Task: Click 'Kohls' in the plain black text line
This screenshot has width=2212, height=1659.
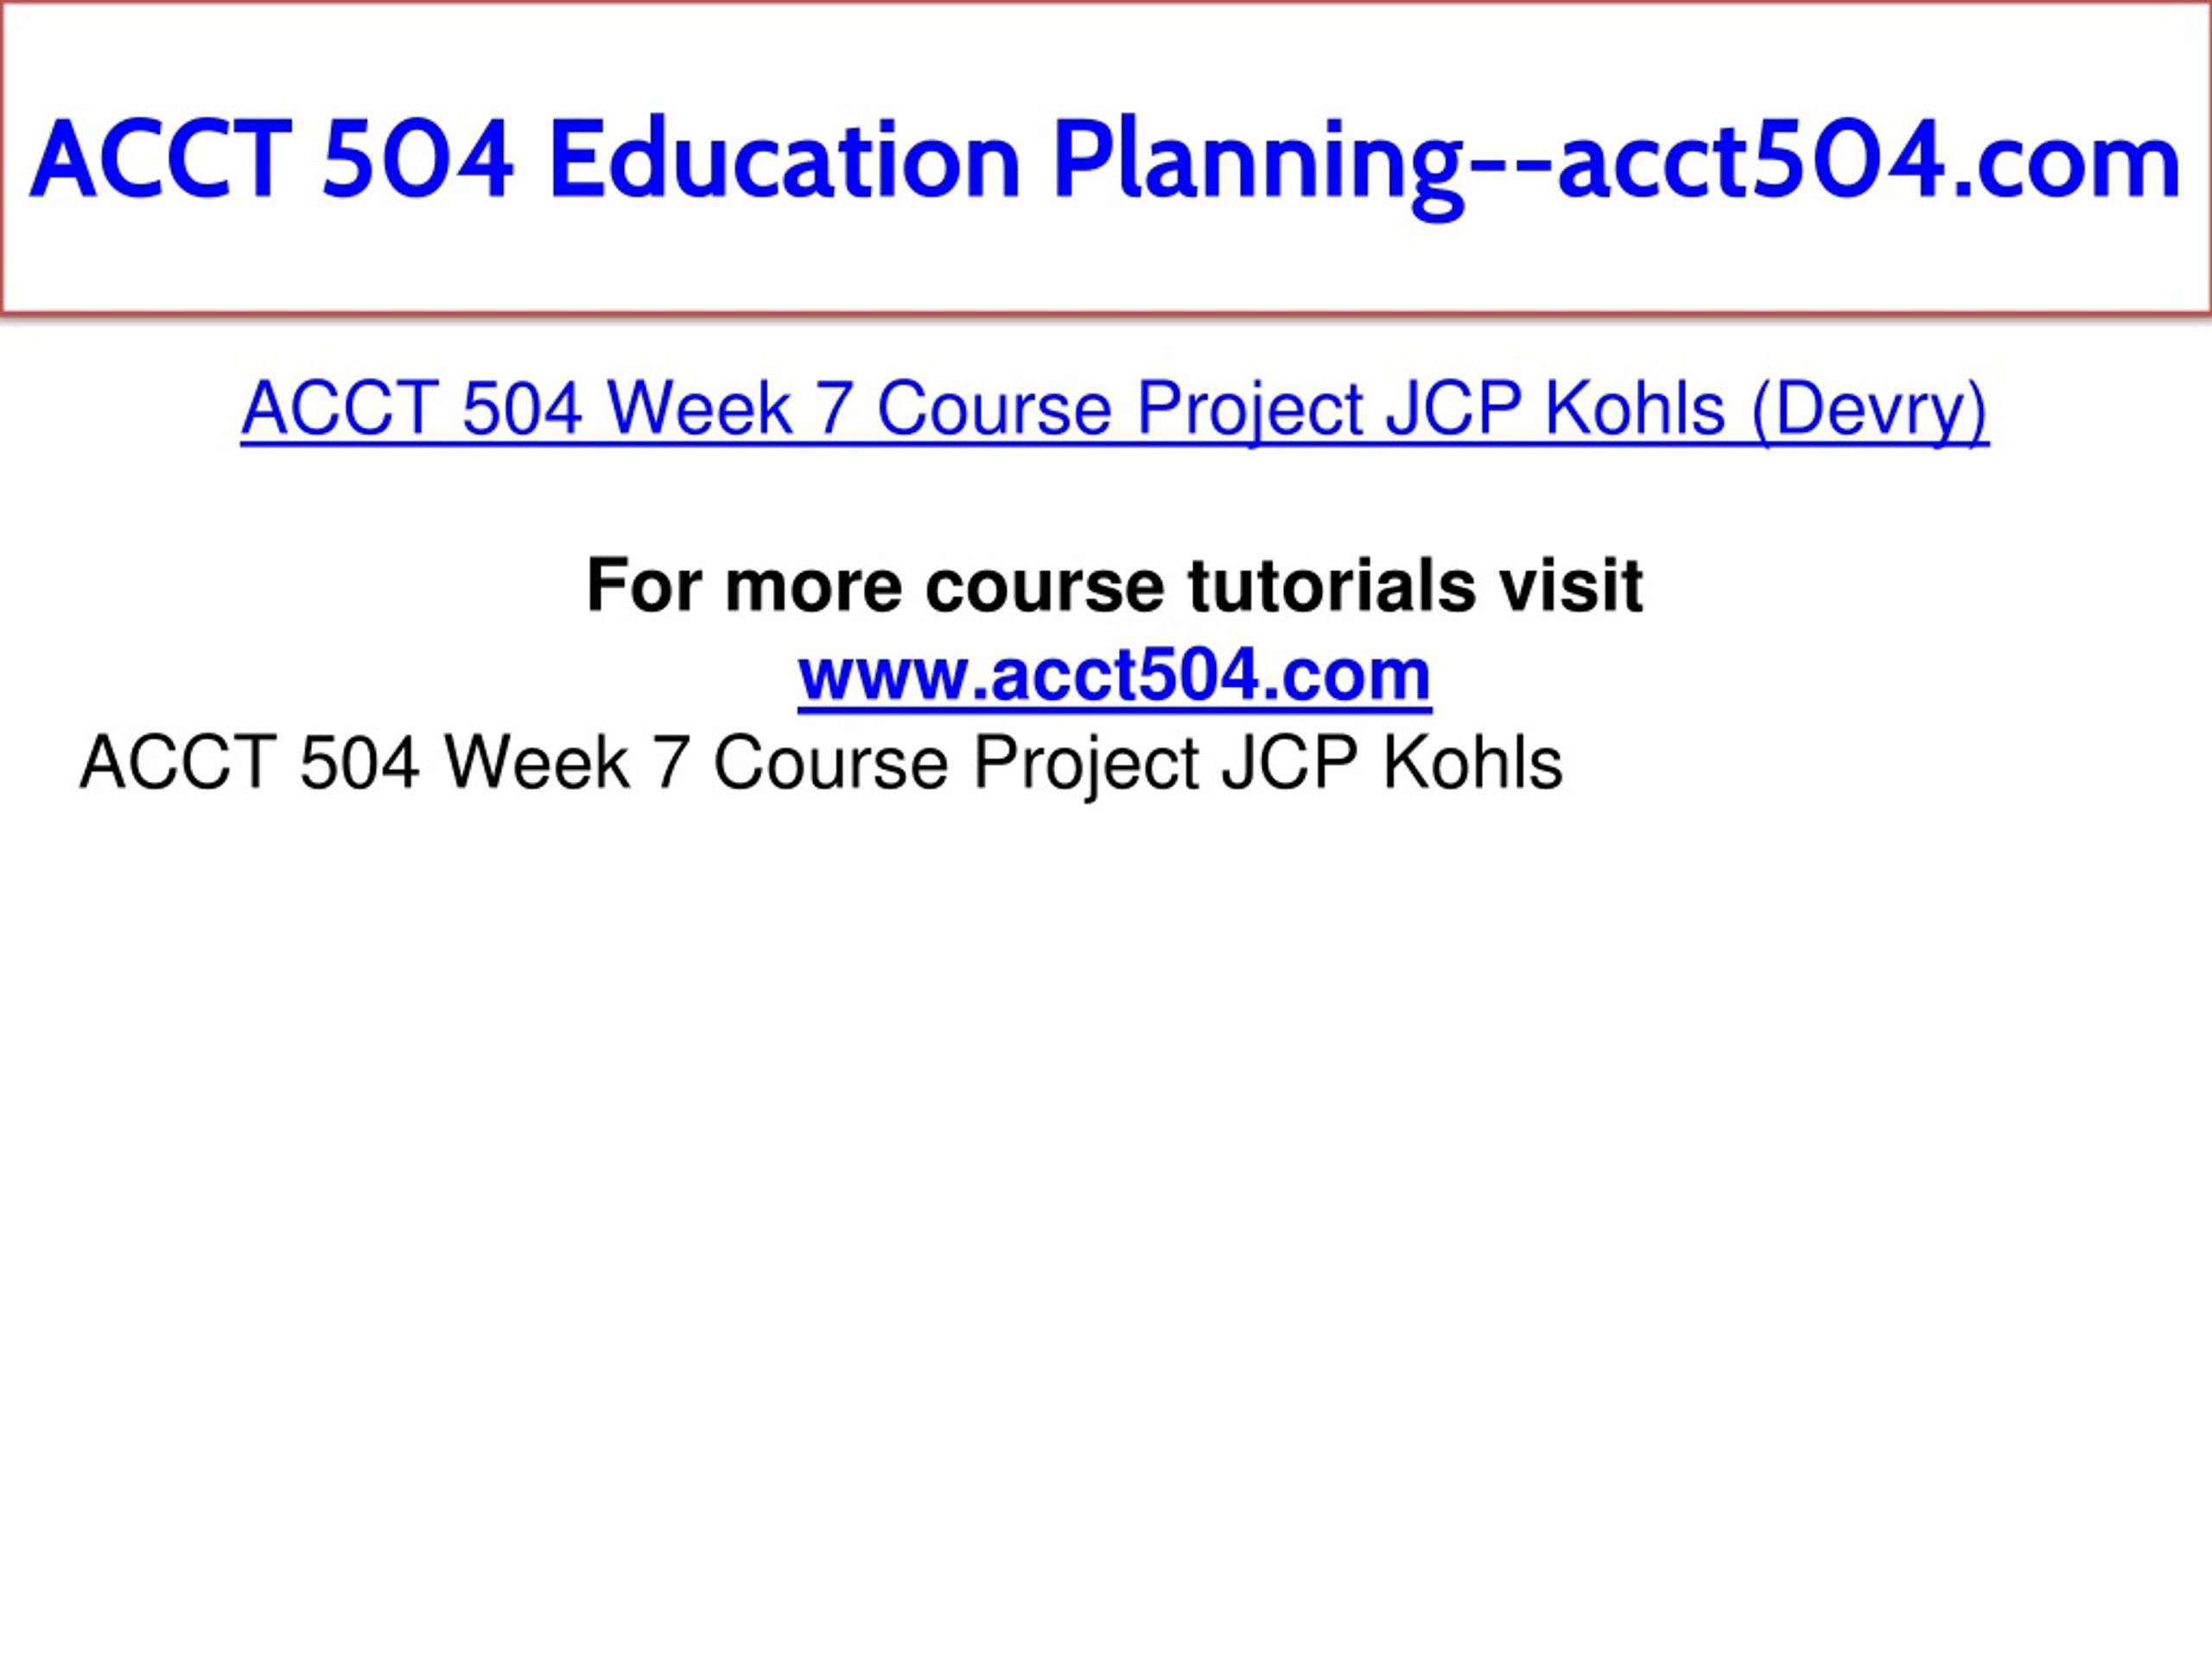Action: point(1473,764)
